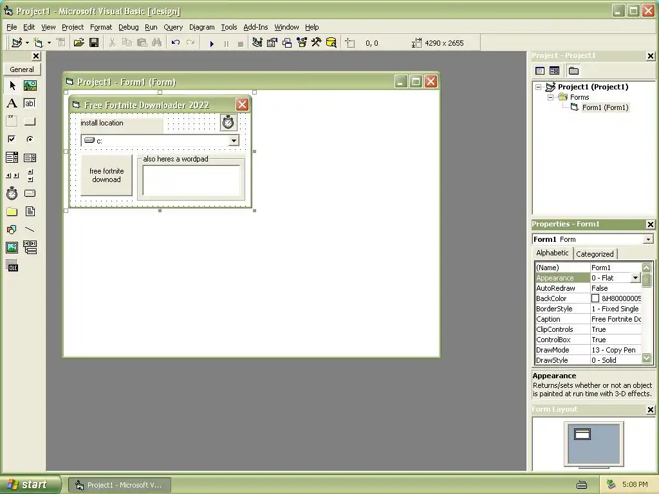Viewport: 659px width, 494px height.
Task: Open the Add-Ins menu
Action: tap(255, 27)
